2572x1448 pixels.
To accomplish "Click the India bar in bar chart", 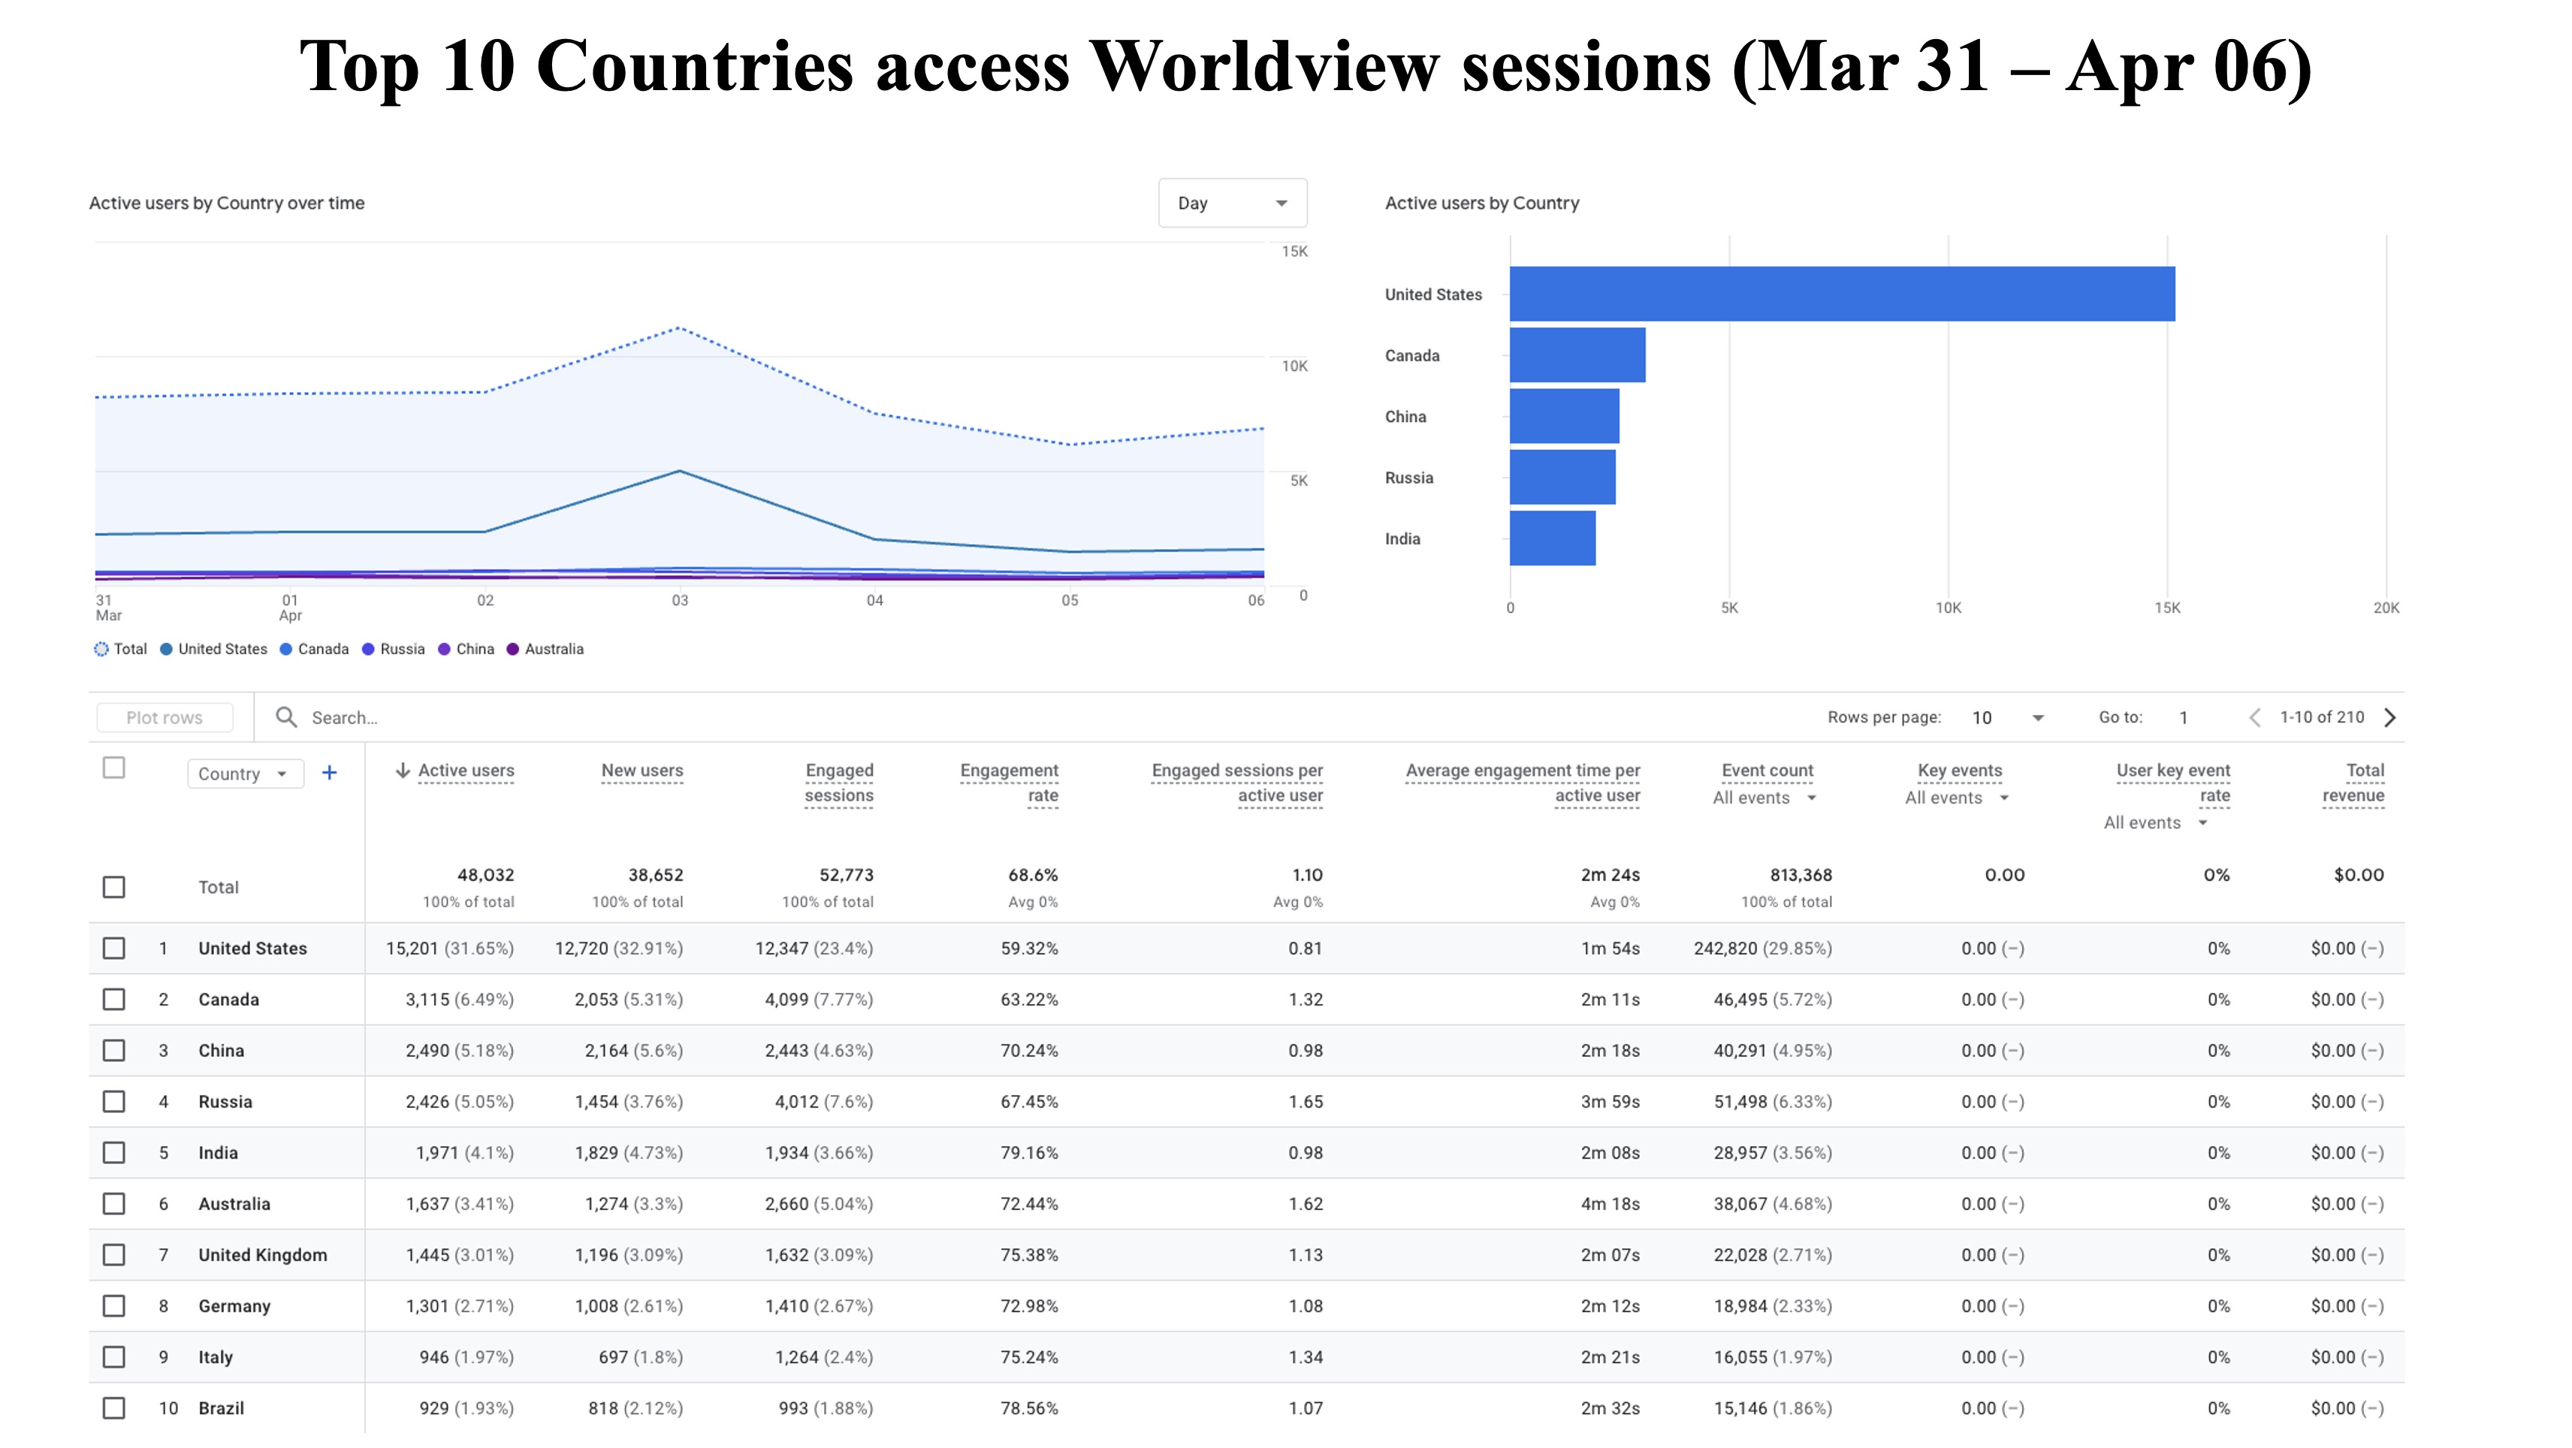I will coord(1553,538).
